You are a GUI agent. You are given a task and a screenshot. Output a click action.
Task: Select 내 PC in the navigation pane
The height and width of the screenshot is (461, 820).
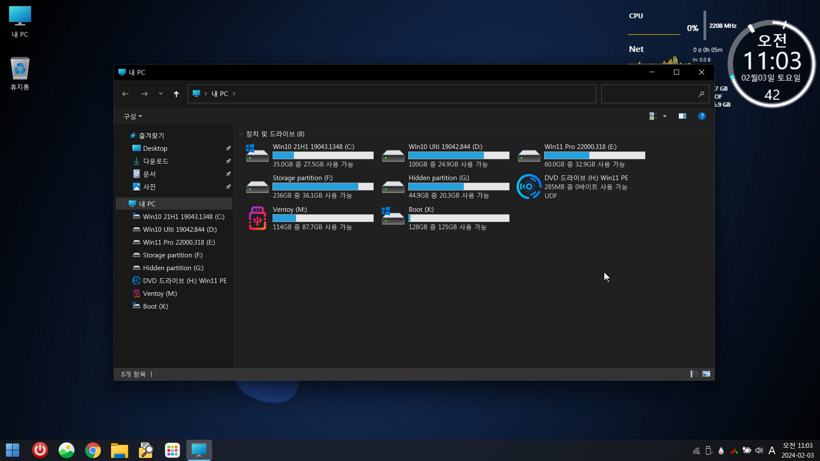point(174,204)
